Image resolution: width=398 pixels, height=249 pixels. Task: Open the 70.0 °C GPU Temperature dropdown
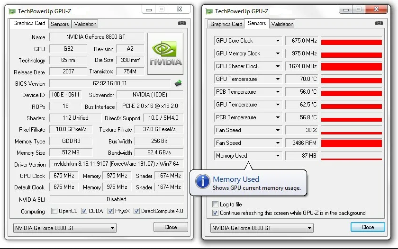tap(278, 79)
